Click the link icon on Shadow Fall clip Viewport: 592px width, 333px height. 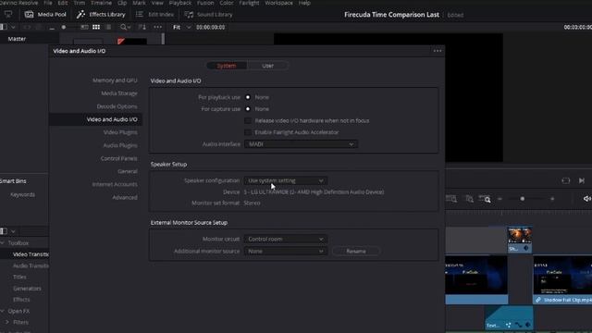tap(538, 300)
